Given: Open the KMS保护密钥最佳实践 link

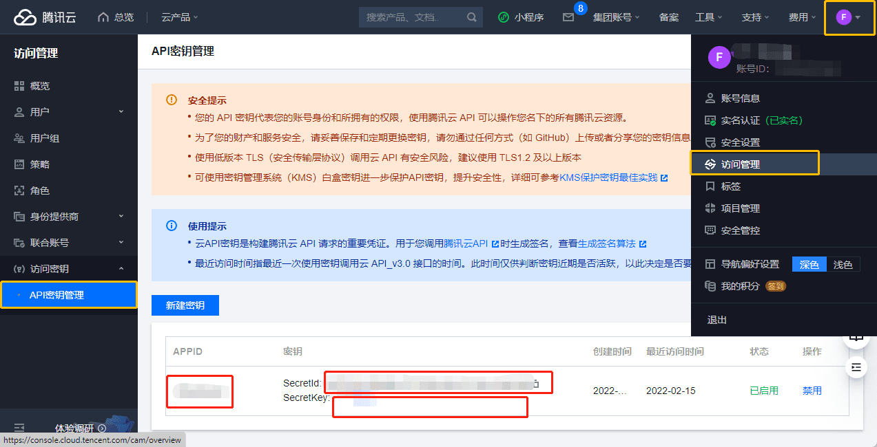Looking at the screenshot, I should click(x=613, y=177).
